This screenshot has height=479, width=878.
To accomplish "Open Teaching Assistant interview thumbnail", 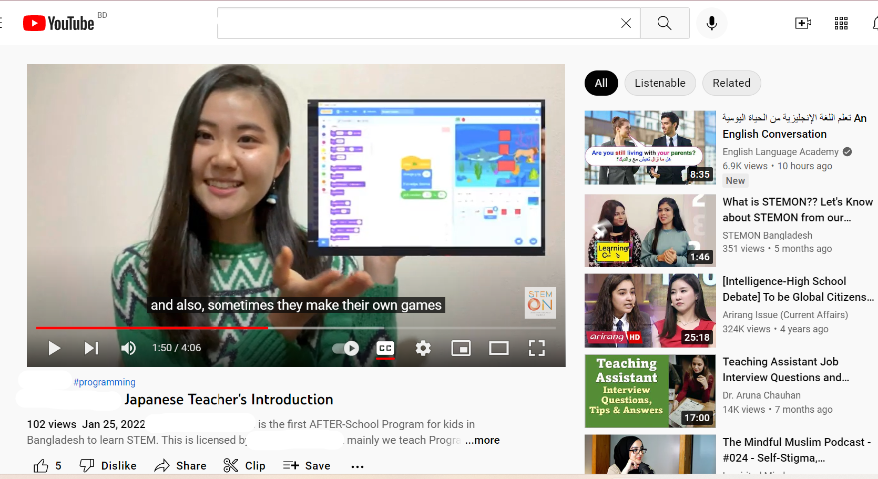I will [x=651, y=391].
